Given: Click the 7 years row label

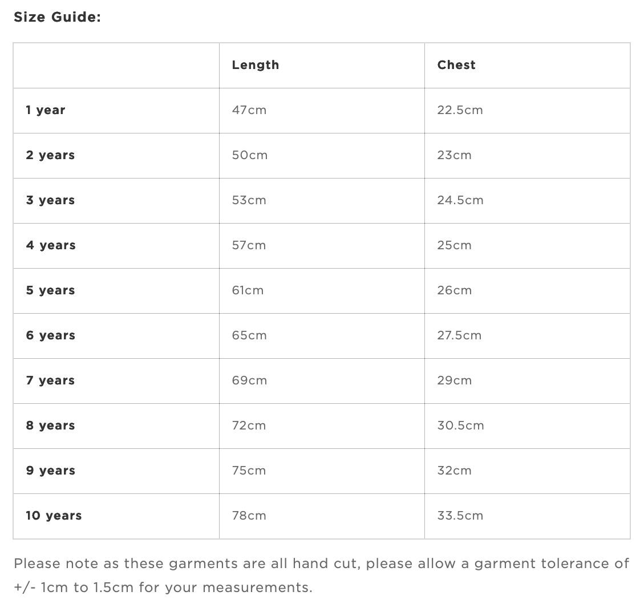Looking at the screenshot, I should coord(50,380).
